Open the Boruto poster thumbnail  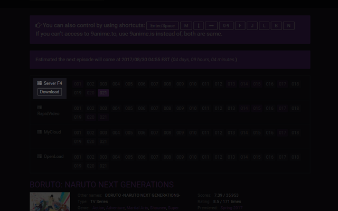tap(50, 202)
